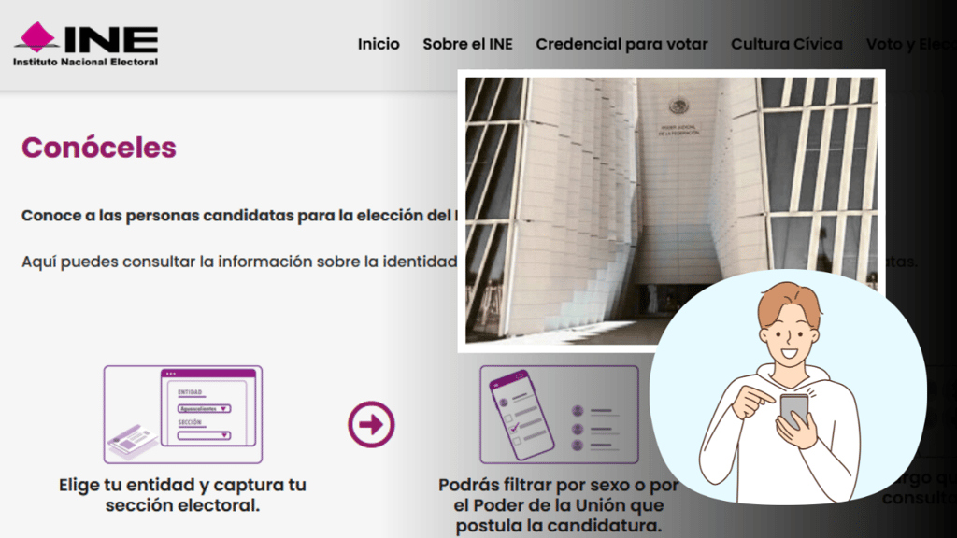
Task: Expand the Voto y Elecciones navigation item
Action: [911, 44]
